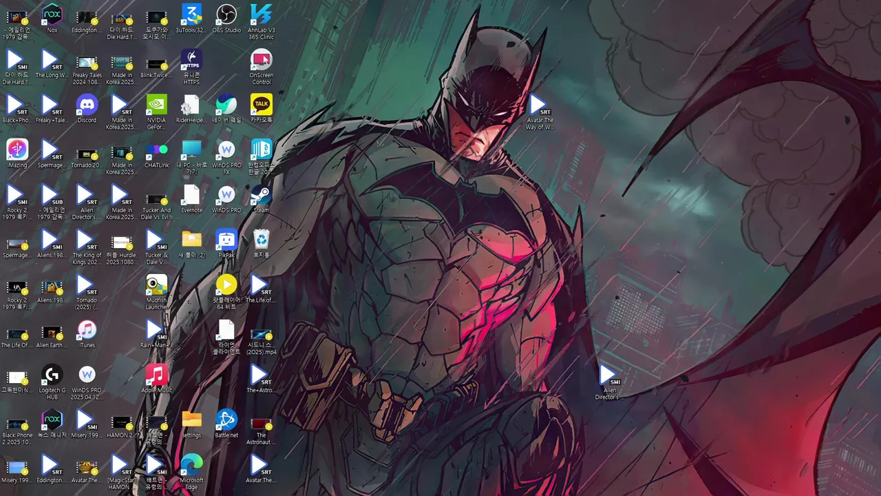
Task: Select the Microsoft Edge shortcut
Action: click(191, 472)
